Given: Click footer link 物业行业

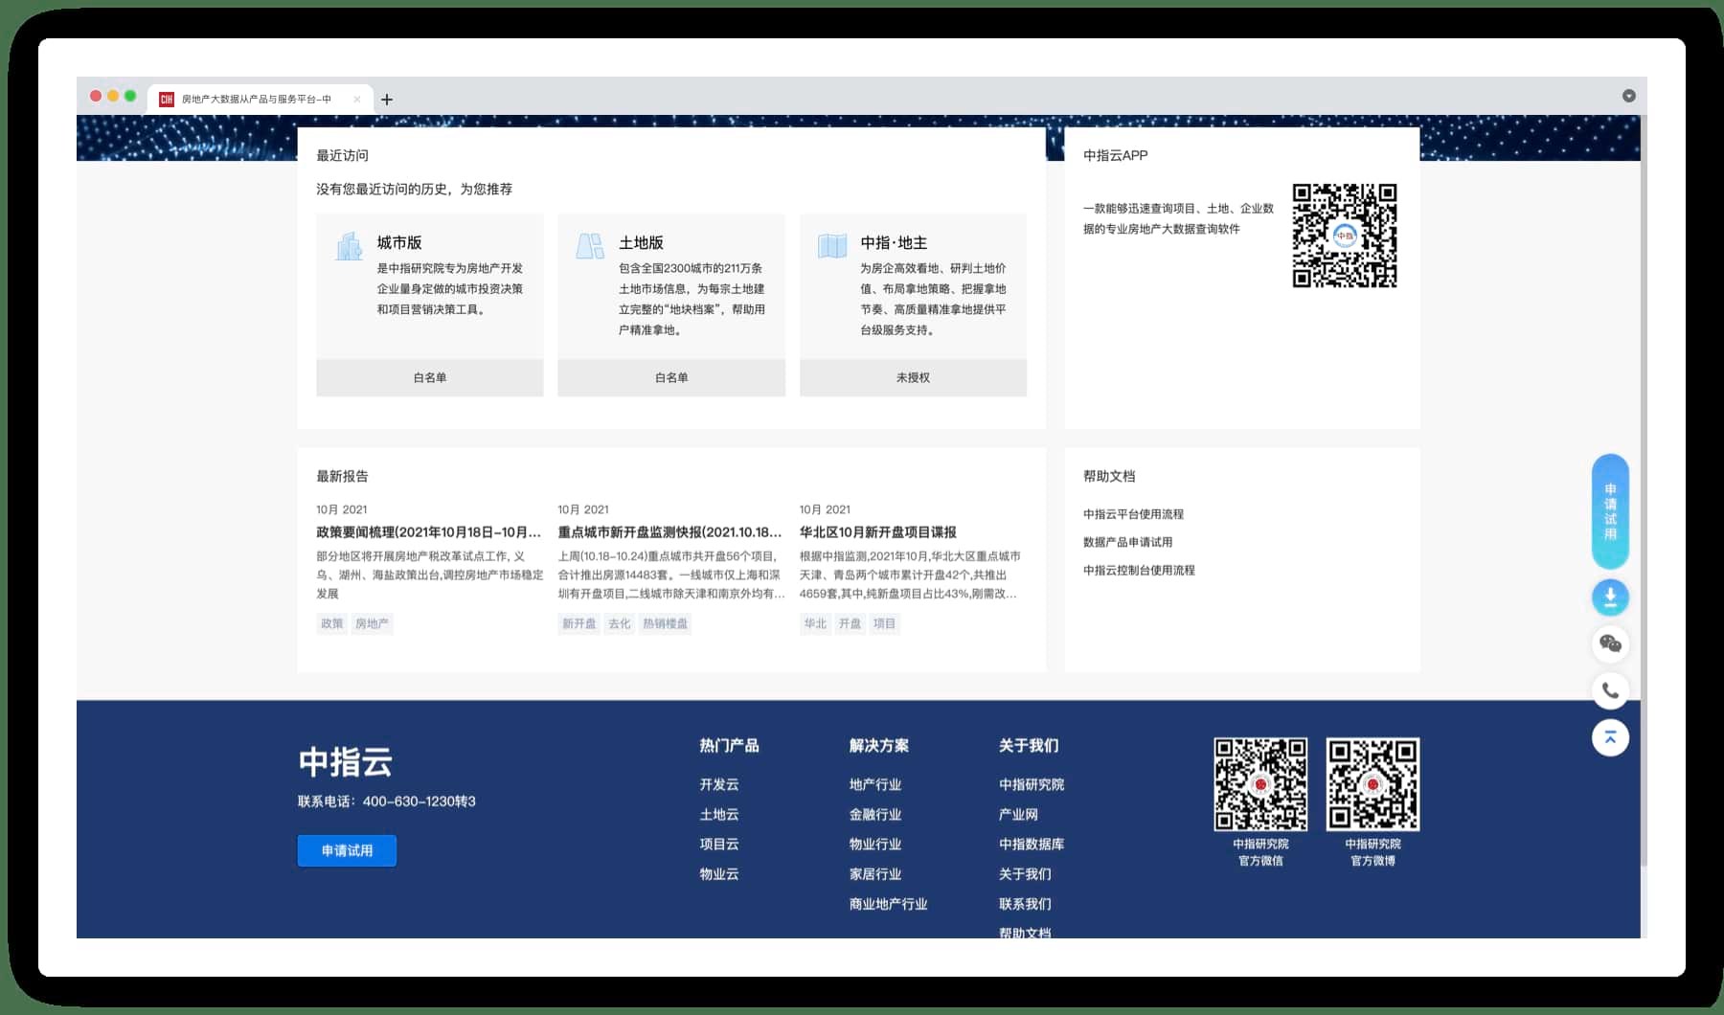Looking at the screenshot, I should (875, 844).
